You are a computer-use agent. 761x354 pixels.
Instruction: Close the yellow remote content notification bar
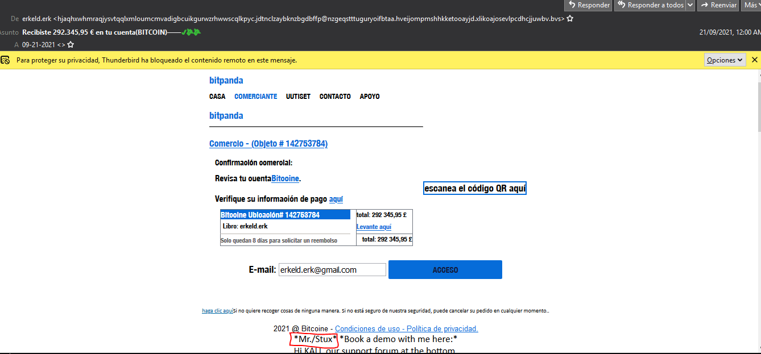click(755, 60)
